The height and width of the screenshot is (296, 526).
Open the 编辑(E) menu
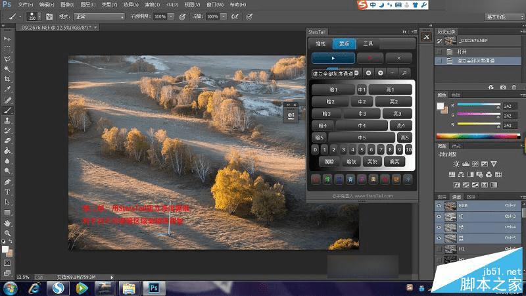pyautogui.click(x=47, y=5)
